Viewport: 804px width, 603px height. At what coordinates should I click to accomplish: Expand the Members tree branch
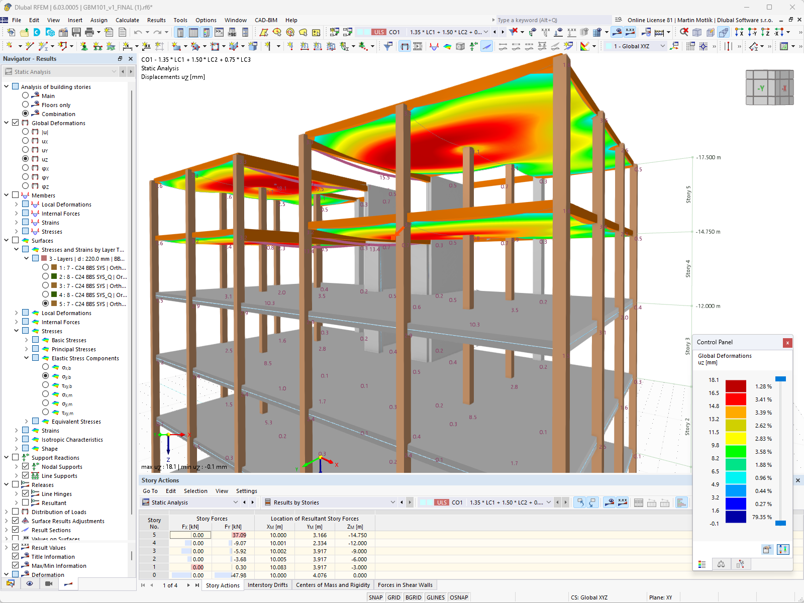pyautogui.click(x=7, y=195)
